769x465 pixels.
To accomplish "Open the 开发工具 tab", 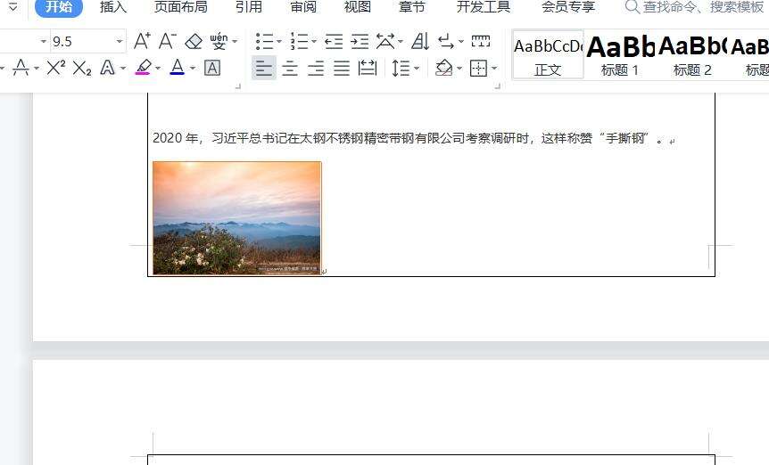I will [484, 7].
